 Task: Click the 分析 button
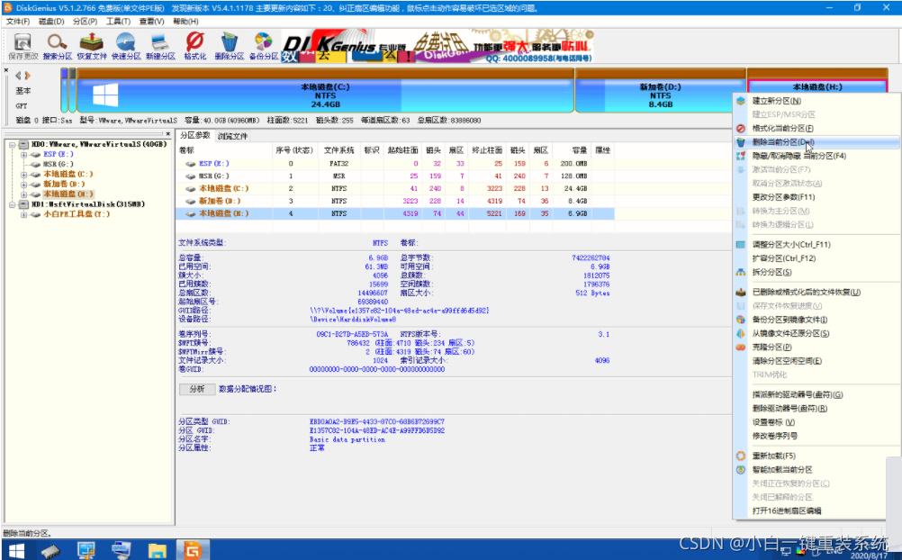197,389
